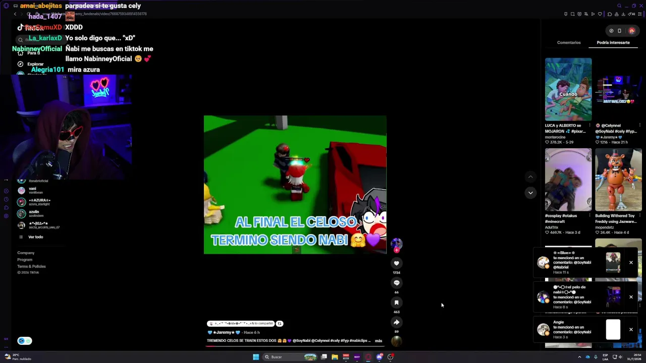The height and width of the screenshot is (363, 646).
Task: Click the browser back arrow
Action: point(15,14)
